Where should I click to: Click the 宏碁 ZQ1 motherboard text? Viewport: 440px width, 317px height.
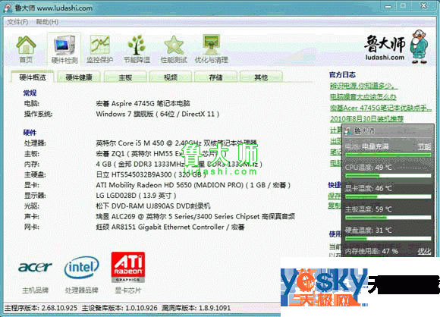click(x=161, y=154)
